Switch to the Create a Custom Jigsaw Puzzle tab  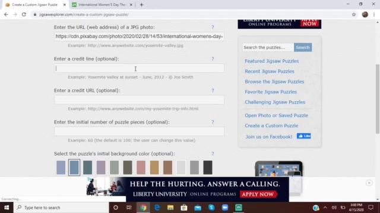(x=34, y=5)
